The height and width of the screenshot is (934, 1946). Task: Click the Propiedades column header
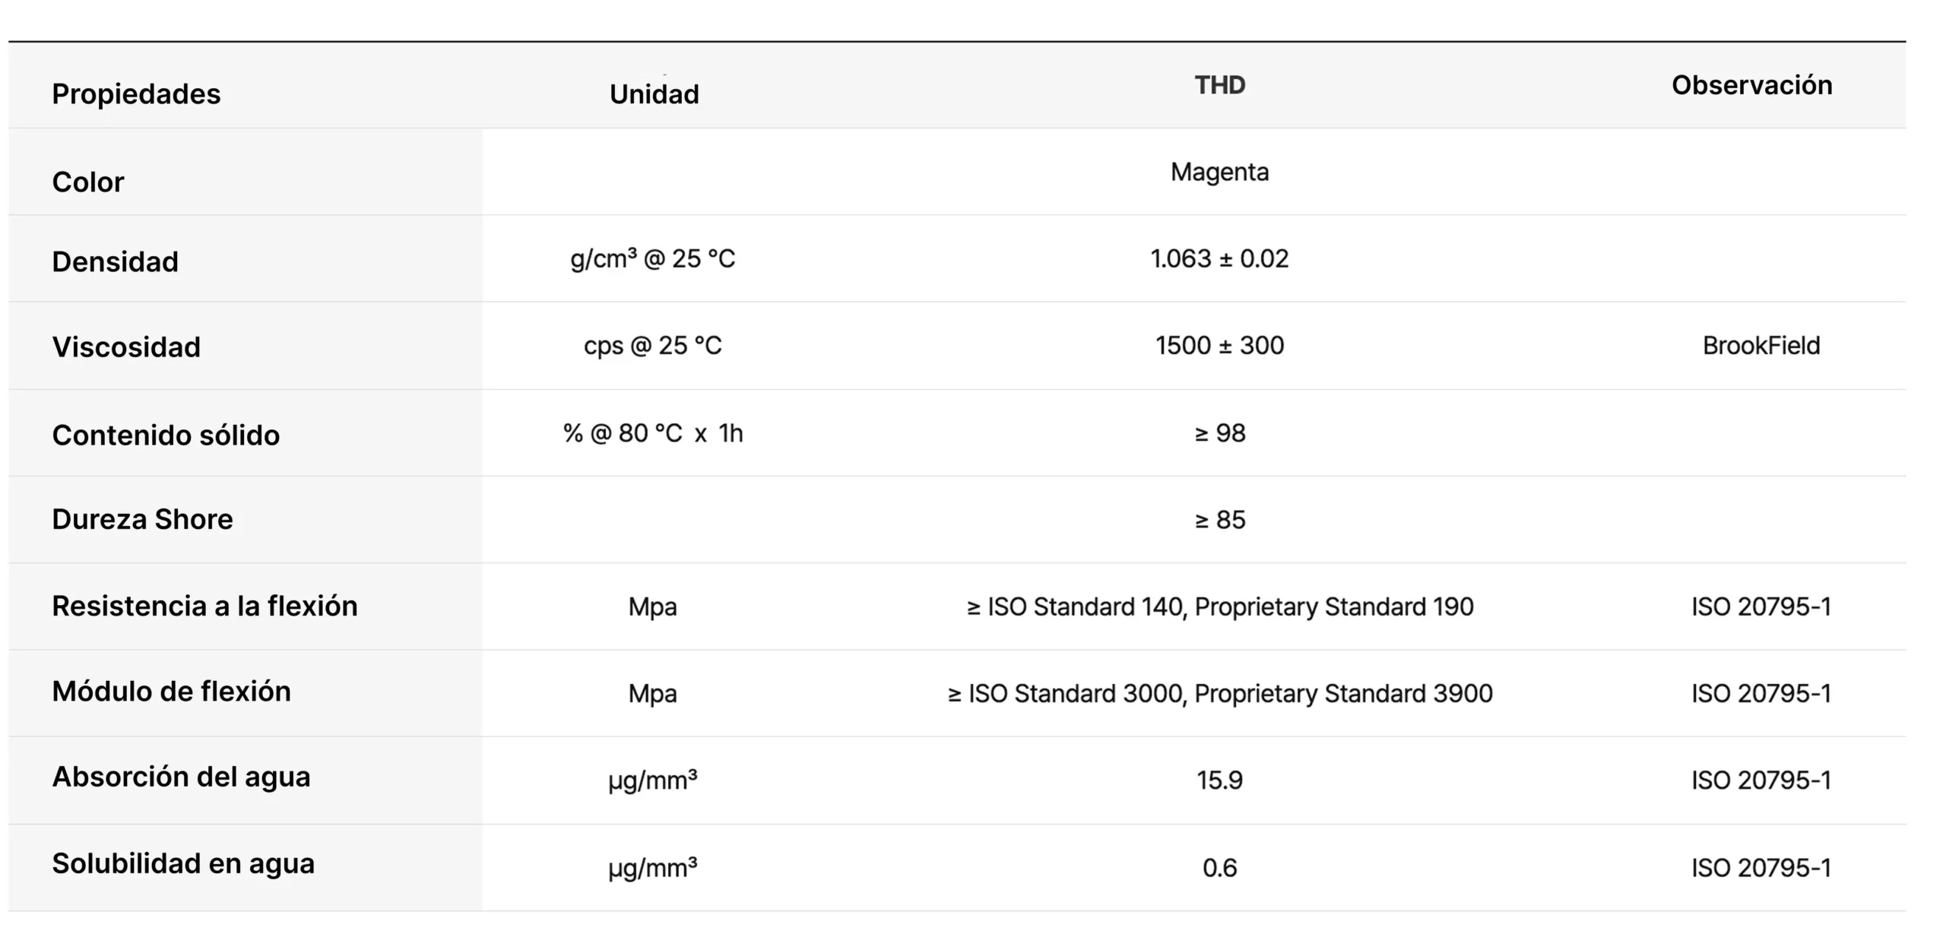pyautogui.click(x=136, y=94)
